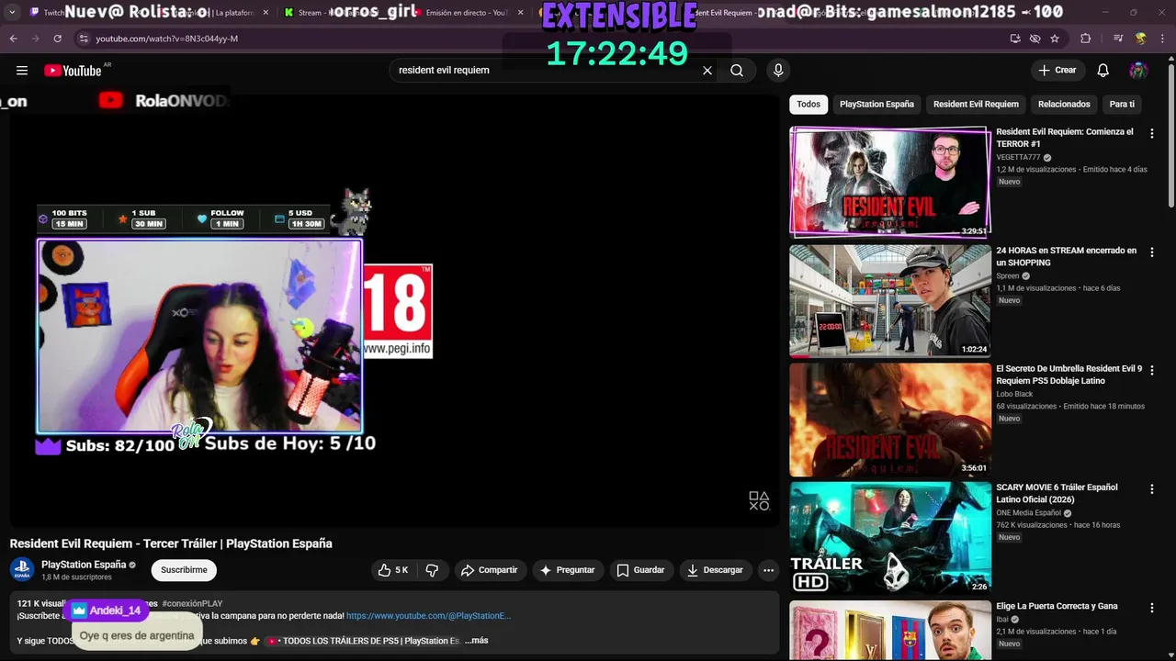Go forward with the browser forward arrow

pos(35,39)
